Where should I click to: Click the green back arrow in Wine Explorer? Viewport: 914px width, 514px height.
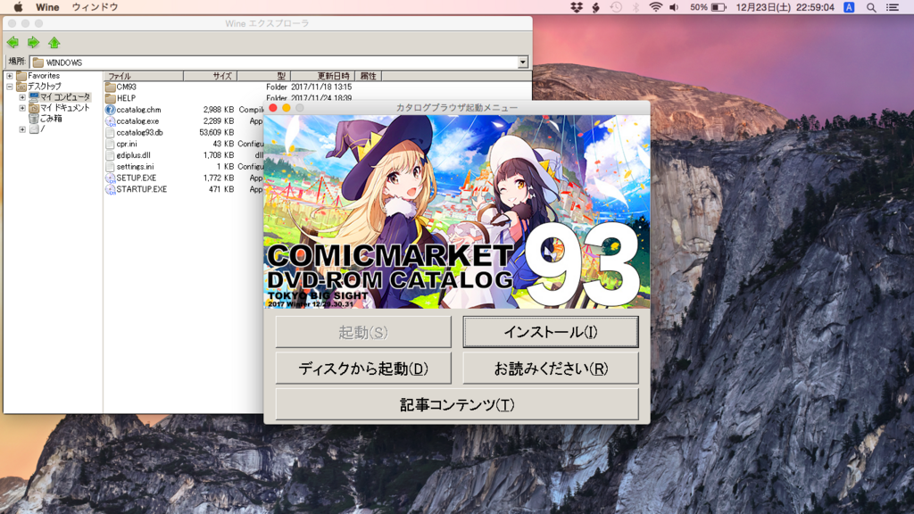tap(12, 43)
